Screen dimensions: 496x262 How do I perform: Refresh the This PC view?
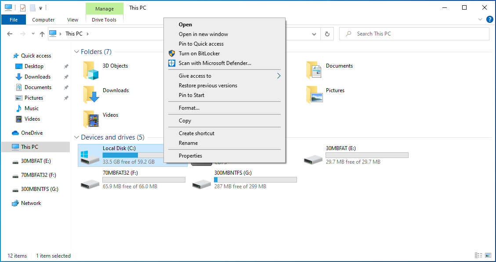327,34
